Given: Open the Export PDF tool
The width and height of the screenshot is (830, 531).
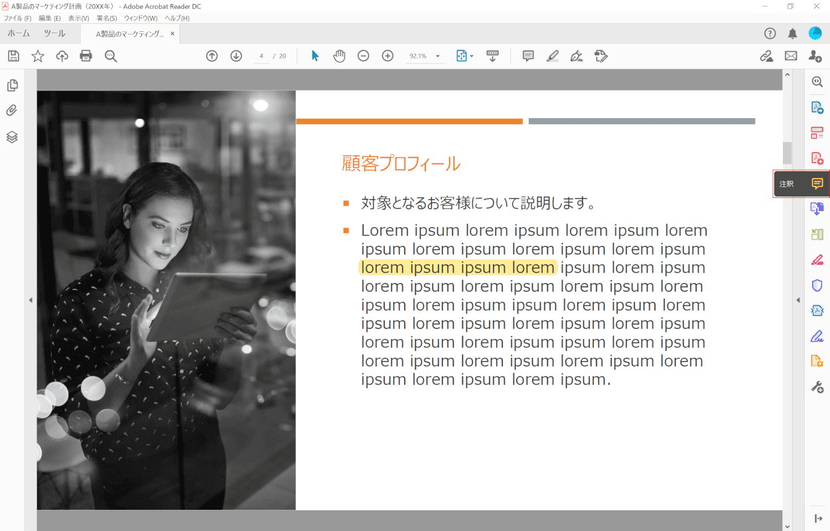Looking at the screenshot, I should click(x=817, y=108).
